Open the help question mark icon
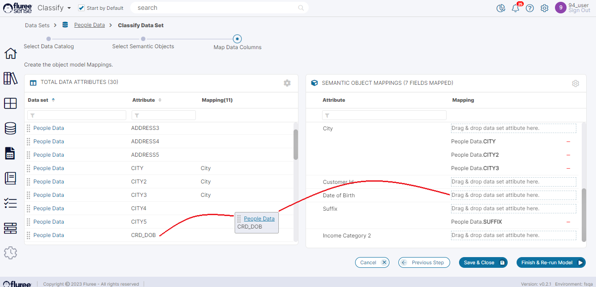Viewport: 596px width, 287px height. [x=530, y=8]
